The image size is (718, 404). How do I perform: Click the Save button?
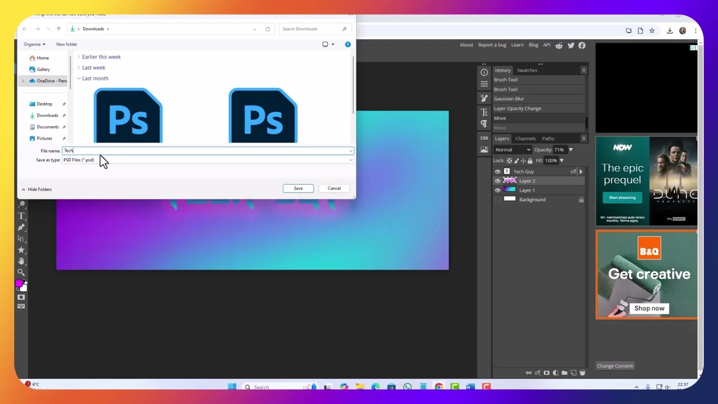298,189
